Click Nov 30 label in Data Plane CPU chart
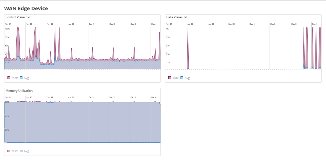Screen dimensions: 326x161 tap(231, 24)
